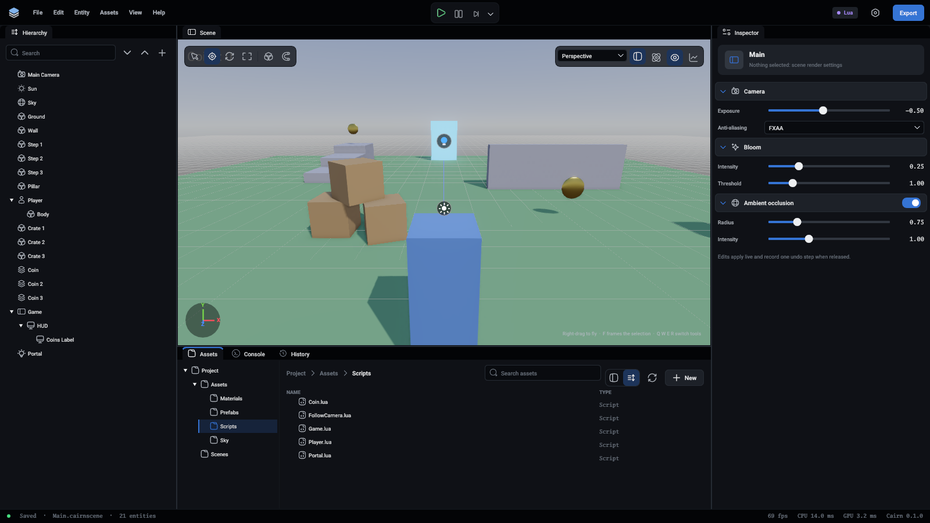The height and width of the screenshot is (523, 930).
Task: Open the Anti-aliasing FXAA dropdown
Action: coord(844,128)
